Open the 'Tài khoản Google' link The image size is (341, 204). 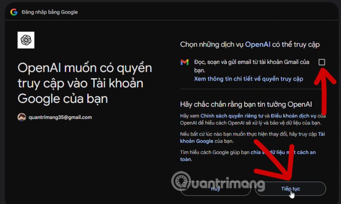(252, 137)
